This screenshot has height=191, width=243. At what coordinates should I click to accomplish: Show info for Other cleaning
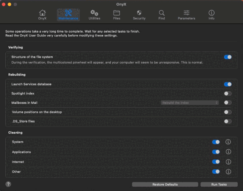pos(228,172)
